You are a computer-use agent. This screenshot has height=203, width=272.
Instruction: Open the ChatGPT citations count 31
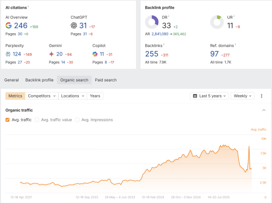(83, 26)
